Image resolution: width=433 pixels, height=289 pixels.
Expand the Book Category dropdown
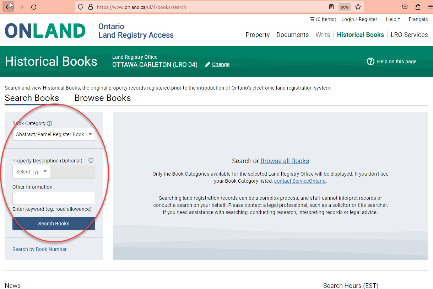coord(54,134)
